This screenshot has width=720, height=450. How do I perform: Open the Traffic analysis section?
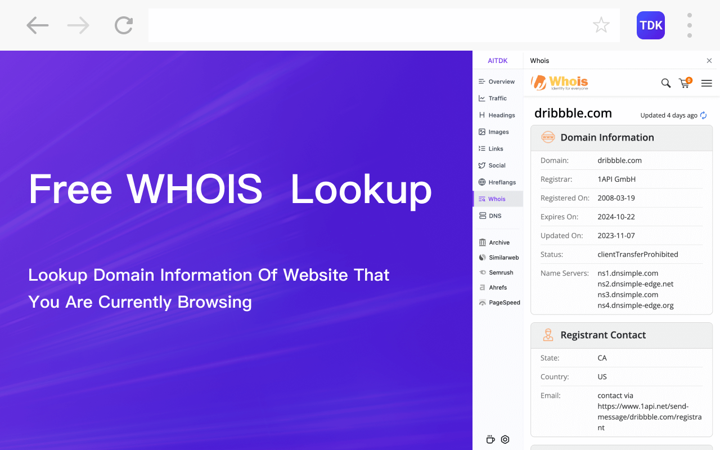(x=496, y=98)
